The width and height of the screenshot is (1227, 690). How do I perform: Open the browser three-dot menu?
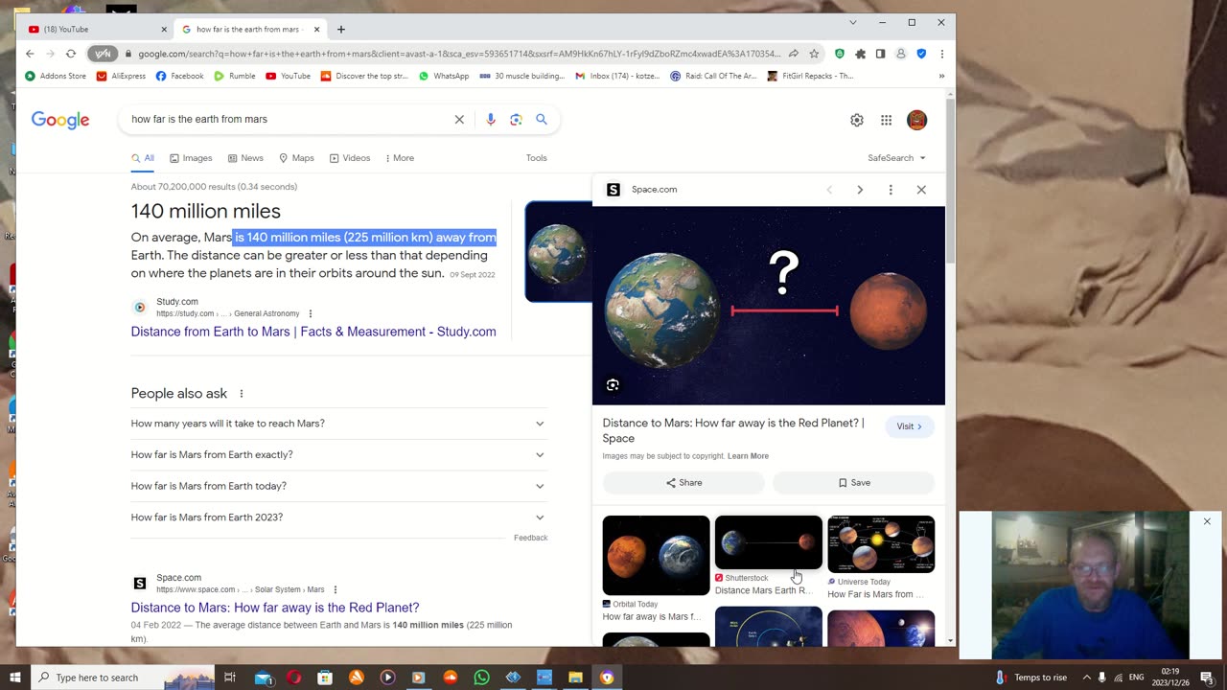tap(942, 54)
